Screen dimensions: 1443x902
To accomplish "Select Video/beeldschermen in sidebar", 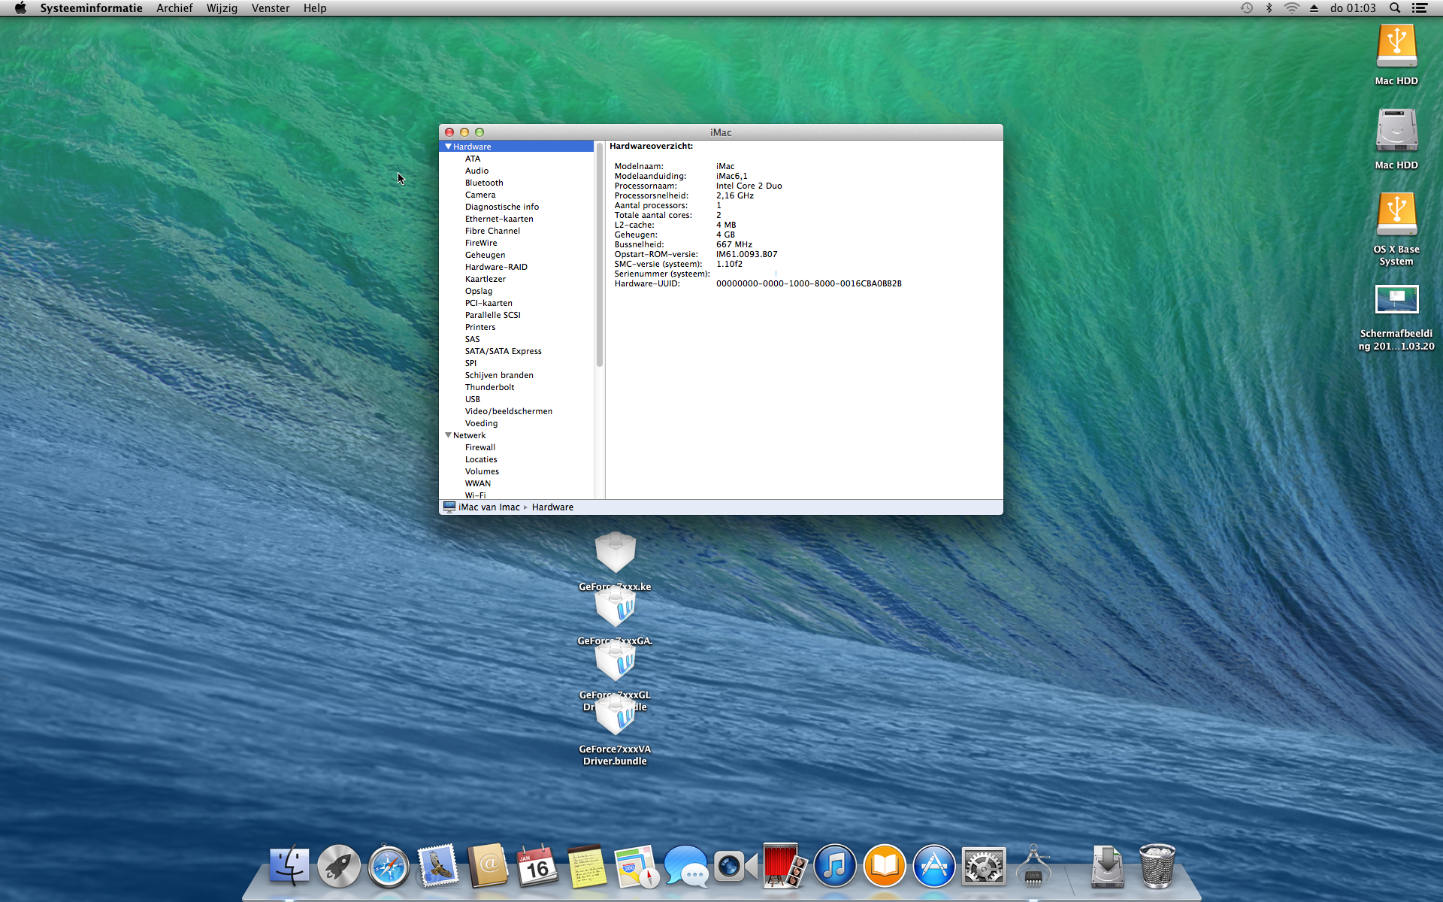I will coord(508,411).
